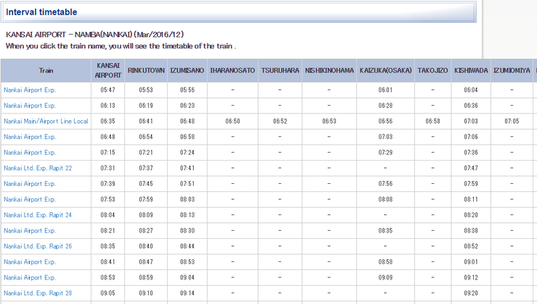Open the Nankai Ltd. Exp. Rapit 28 link
Image resolution: width=537 pixels, height=304 pixels.
[38, 293]
